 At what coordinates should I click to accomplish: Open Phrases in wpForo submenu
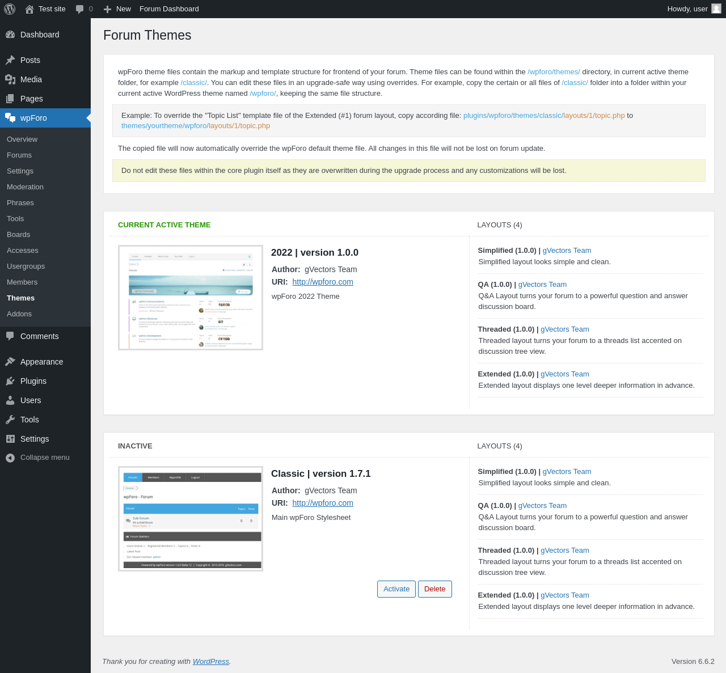(x=20, y=203)
